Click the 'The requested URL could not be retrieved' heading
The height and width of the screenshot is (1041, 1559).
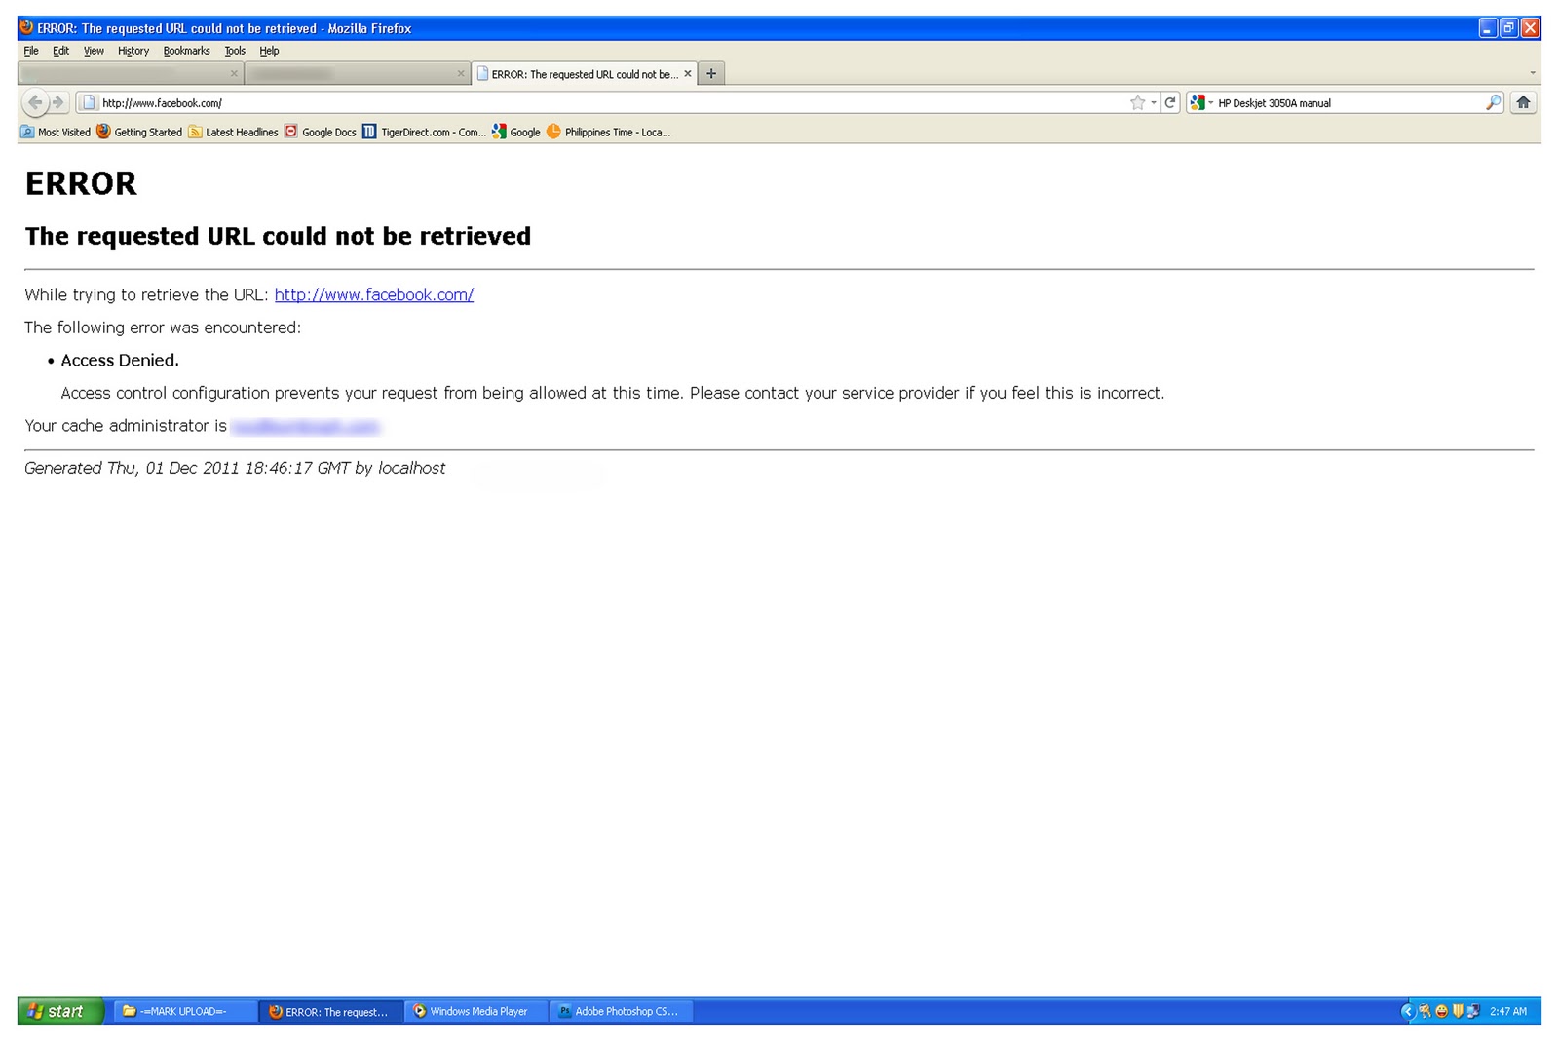[278, 236]
